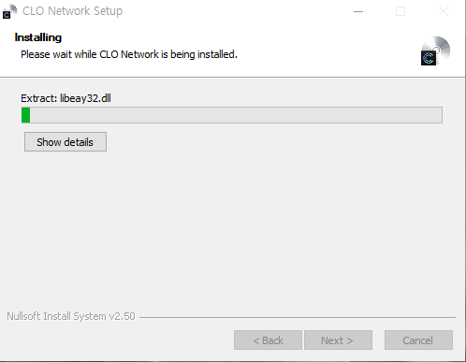Click the grayed-out maximize window icon
The height and width of the screenshot is (362, 466).
pos(400,11)
